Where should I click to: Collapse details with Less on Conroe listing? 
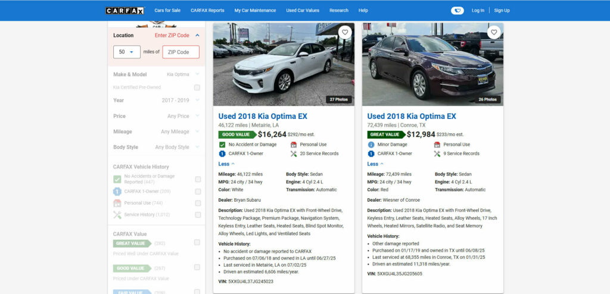click(x=375, y=164)
